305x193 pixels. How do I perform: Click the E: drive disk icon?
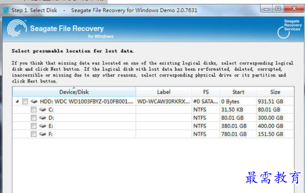click(x=43, y=126)
